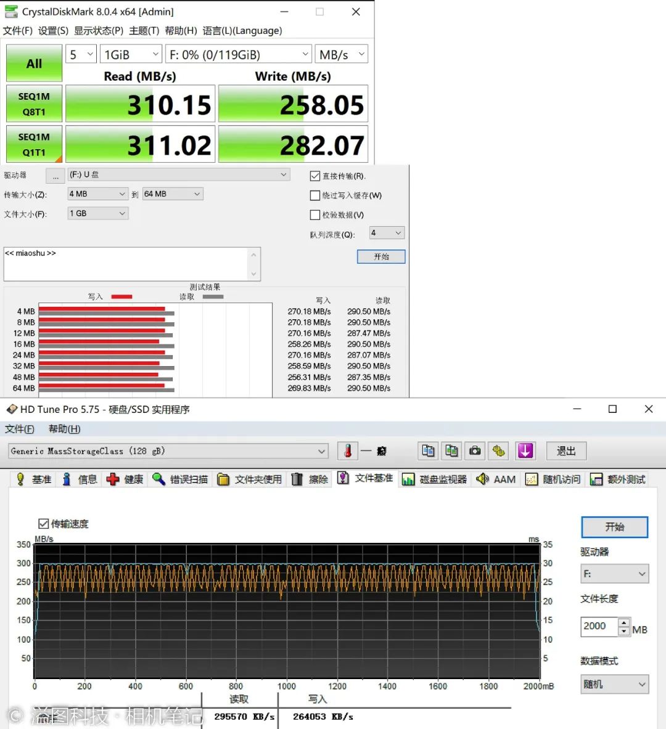Open the 帮助(H) menu in CrystalDiskMark
This screenshot has height=729, width=666.
[181, 31]
